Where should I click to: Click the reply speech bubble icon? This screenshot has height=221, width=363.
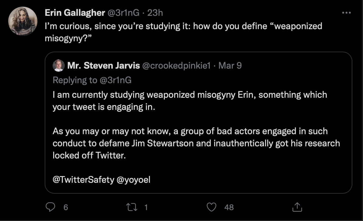[50, 207]
